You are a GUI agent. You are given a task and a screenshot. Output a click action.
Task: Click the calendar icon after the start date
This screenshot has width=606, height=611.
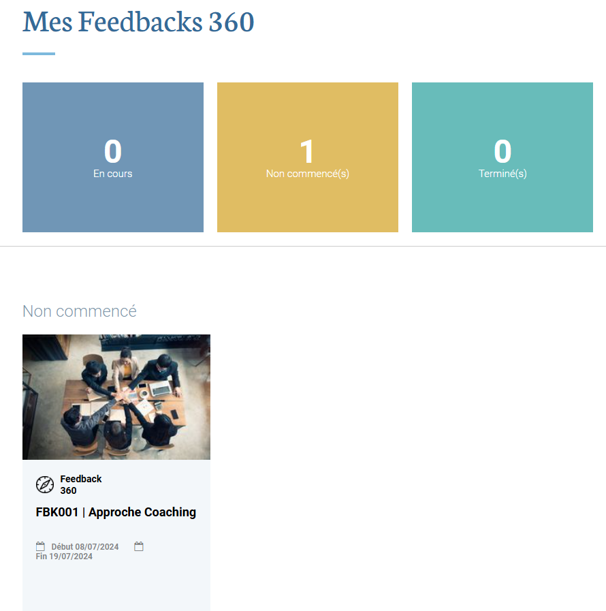(x=139, y=546)
